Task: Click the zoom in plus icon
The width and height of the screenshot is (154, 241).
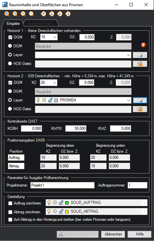Action: pos(23,14)
